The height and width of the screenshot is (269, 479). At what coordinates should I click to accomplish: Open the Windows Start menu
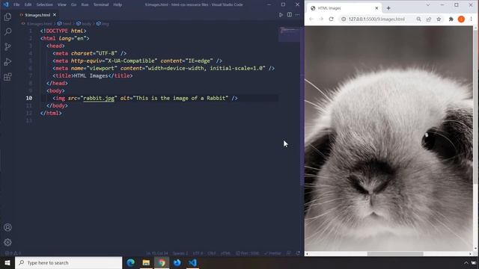(7, 263)
